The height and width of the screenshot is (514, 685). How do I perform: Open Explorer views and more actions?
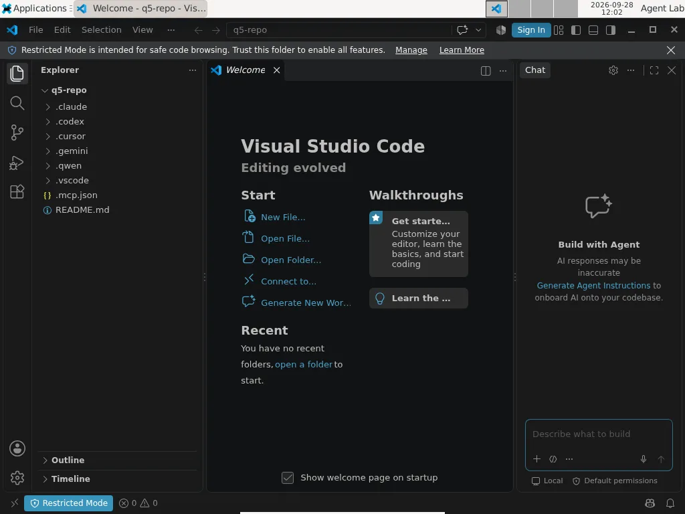193,70
